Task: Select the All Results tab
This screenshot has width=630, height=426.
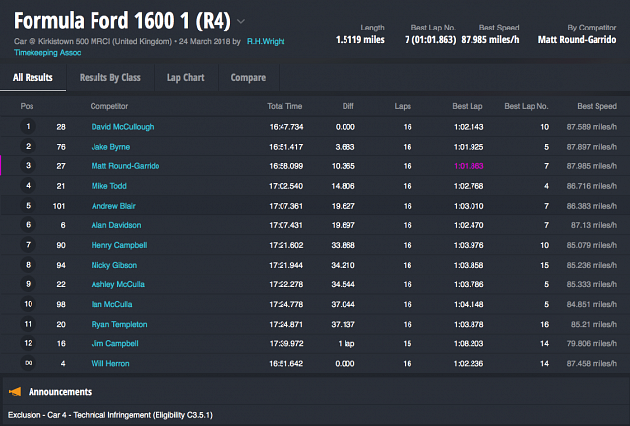Action: (32, 77)
